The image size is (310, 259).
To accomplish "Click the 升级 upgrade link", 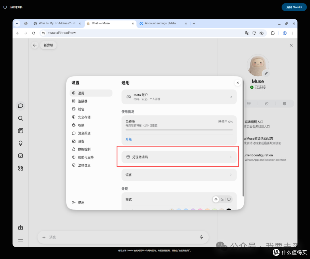I will click(x=129, y=139).
